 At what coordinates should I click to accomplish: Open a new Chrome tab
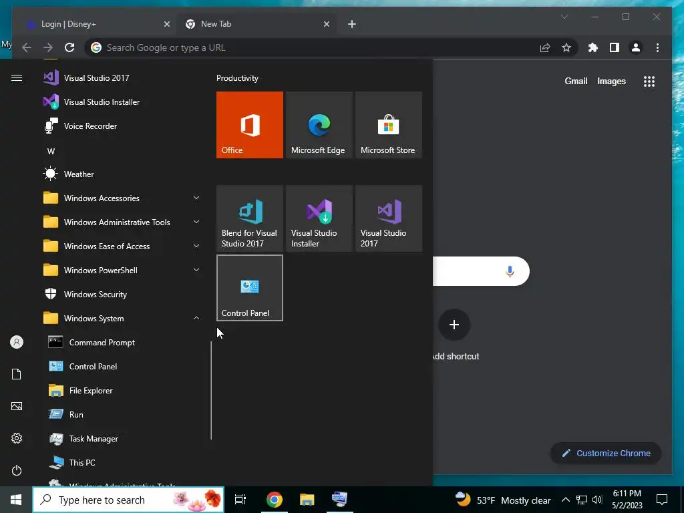coord(352,24)
